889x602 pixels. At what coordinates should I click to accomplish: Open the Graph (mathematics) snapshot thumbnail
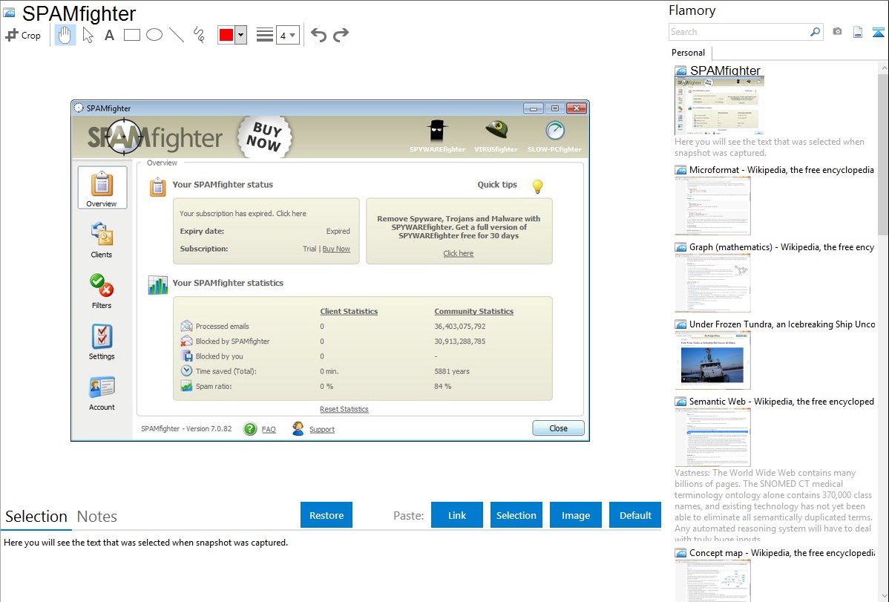[712, 283]
